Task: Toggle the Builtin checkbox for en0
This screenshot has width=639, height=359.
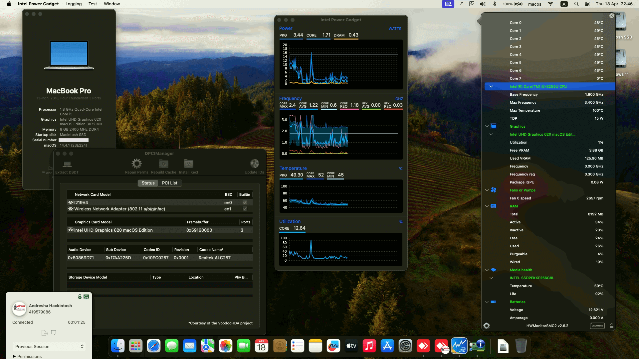Action: pos(244,202)
